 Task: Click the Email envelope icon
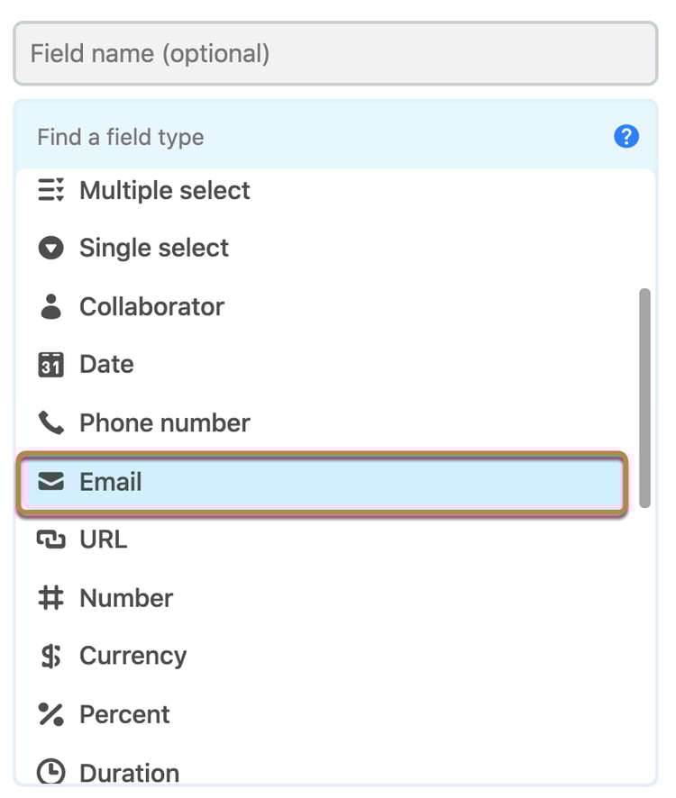pyautogui.click(x=51, y=482)
